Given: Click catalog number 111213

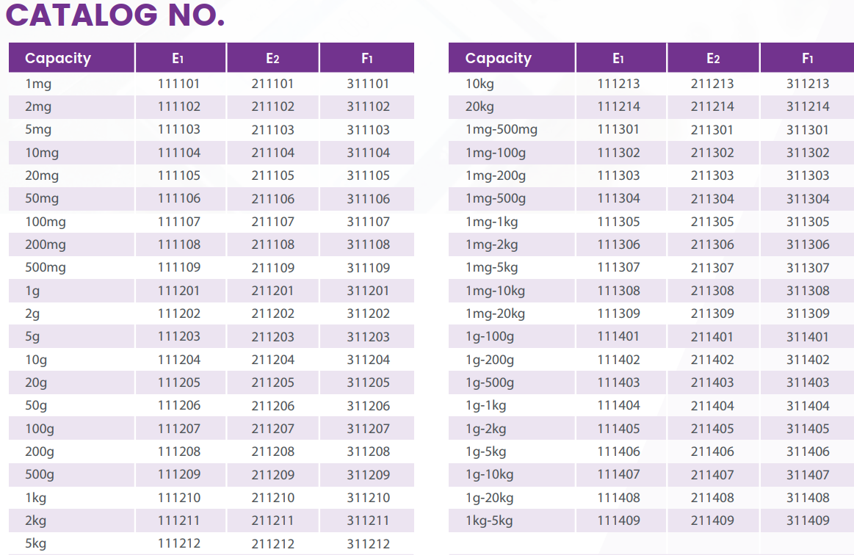Looking at the screenshot, I should 618,84.
